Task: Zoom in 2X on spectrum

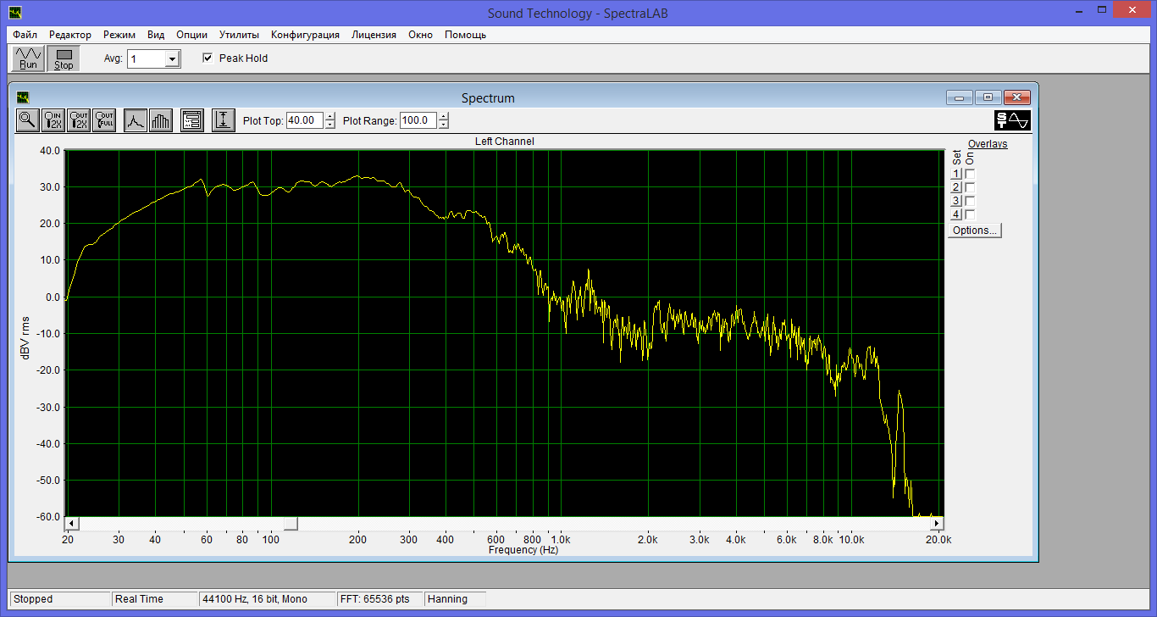Action: 53,120
